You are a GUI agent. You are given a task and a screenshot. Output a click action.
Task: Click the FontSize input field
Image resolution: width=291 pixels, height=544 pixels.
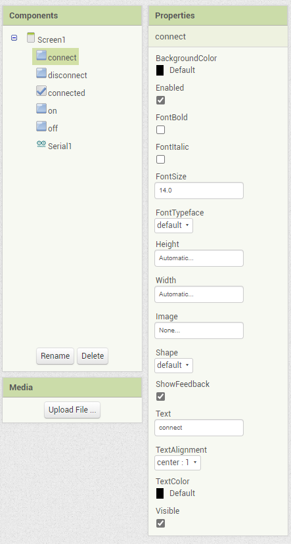pos(199,191)
